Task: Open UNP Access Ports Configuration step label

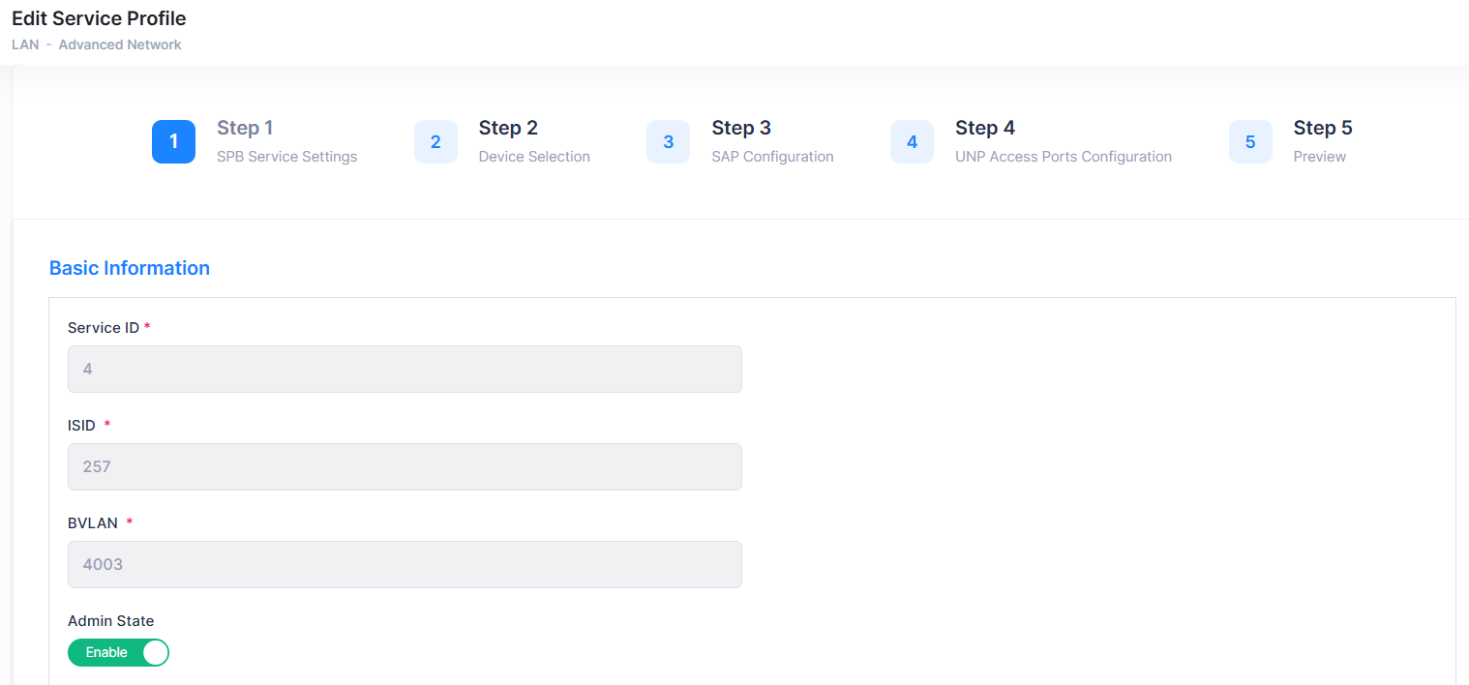Action: pos(1063,157)
